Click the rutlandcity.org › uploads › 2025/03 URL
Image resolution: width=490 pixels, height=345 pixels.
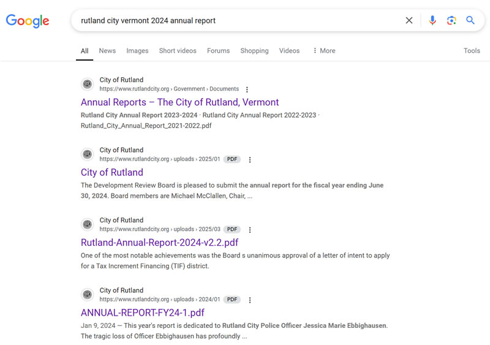(x=160, y=229)
